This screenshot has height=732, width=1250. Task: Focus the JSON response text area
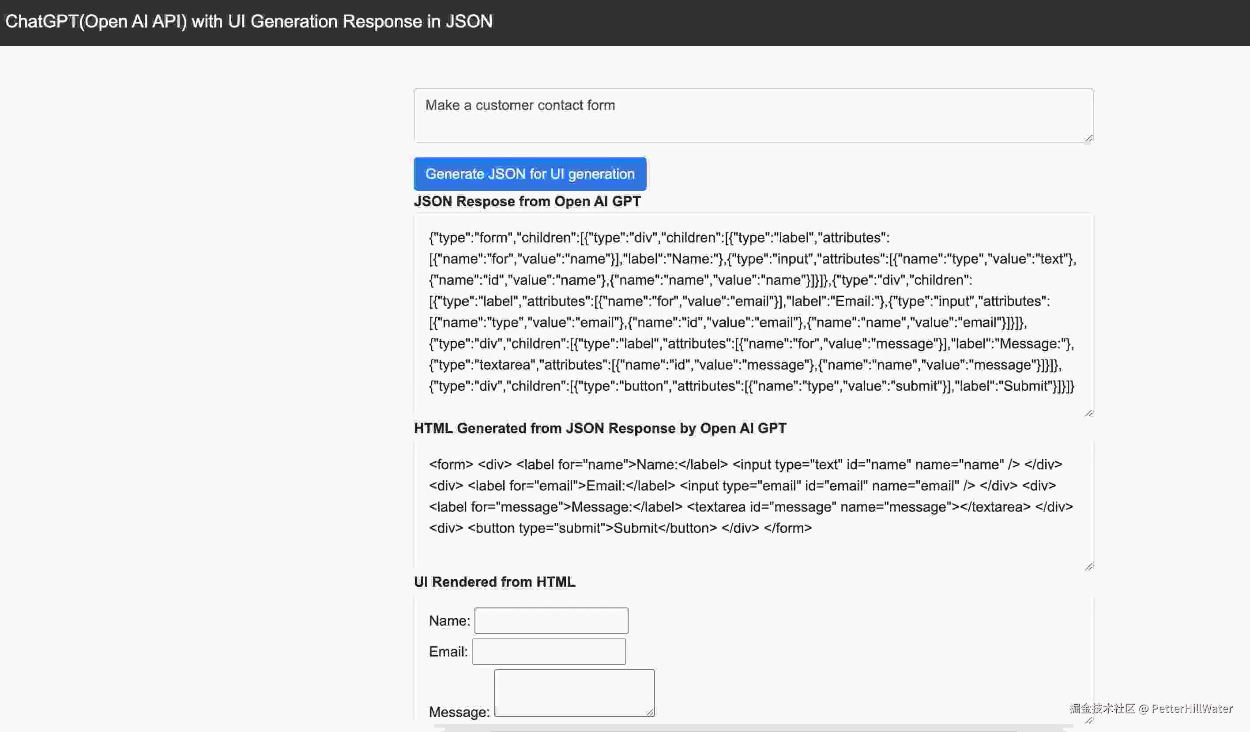pyautogui.click(x=753, y=313)
